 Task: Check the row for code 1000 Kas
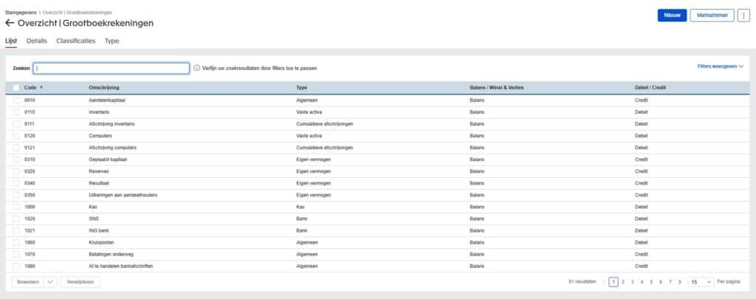tap(16, 208)
